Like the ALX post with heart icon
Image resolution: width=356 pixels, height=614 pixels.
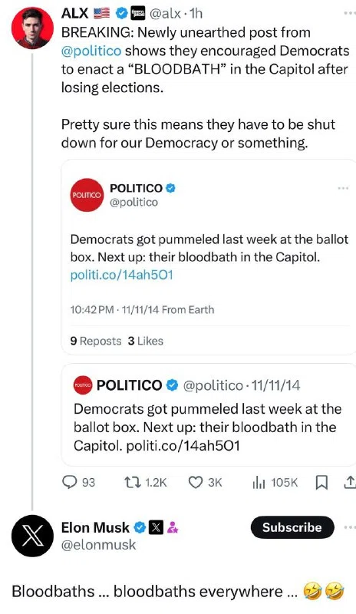(x=205, y=482)
